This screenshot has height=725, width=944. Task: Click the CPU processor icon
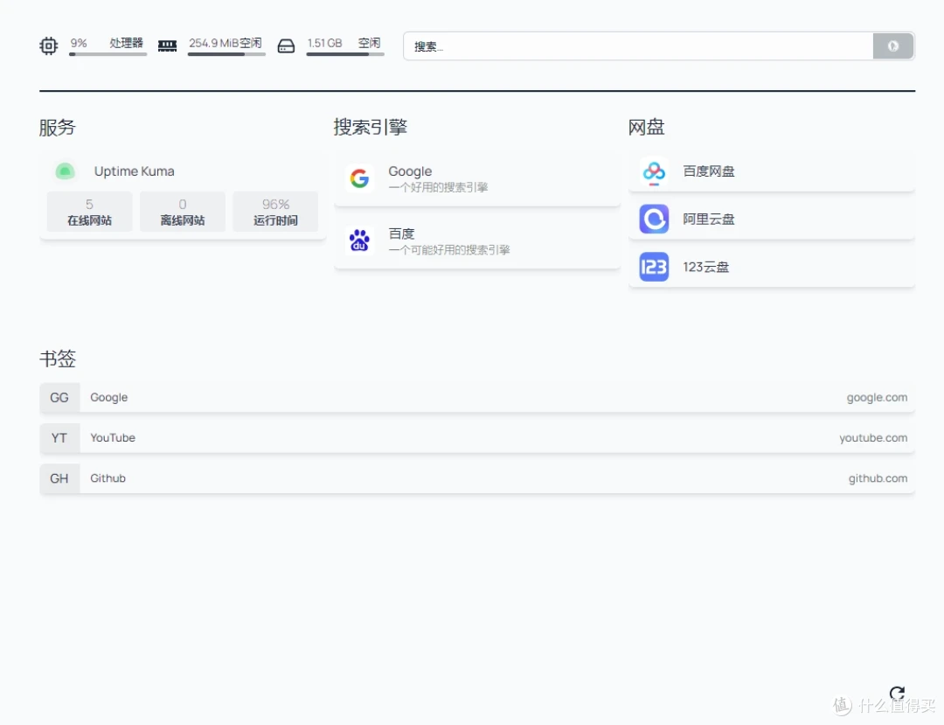[49, 46]
